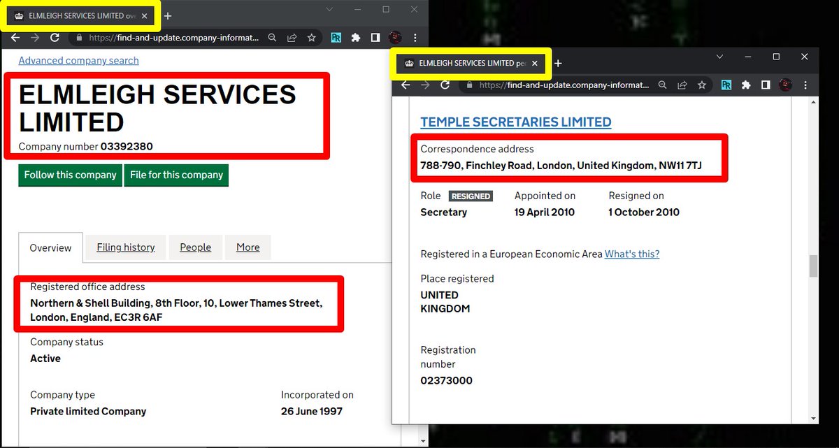Reload the page in the right window
The width and height of the screenshot is (839, 448).
pyautogui.click(x=445, y=85)
